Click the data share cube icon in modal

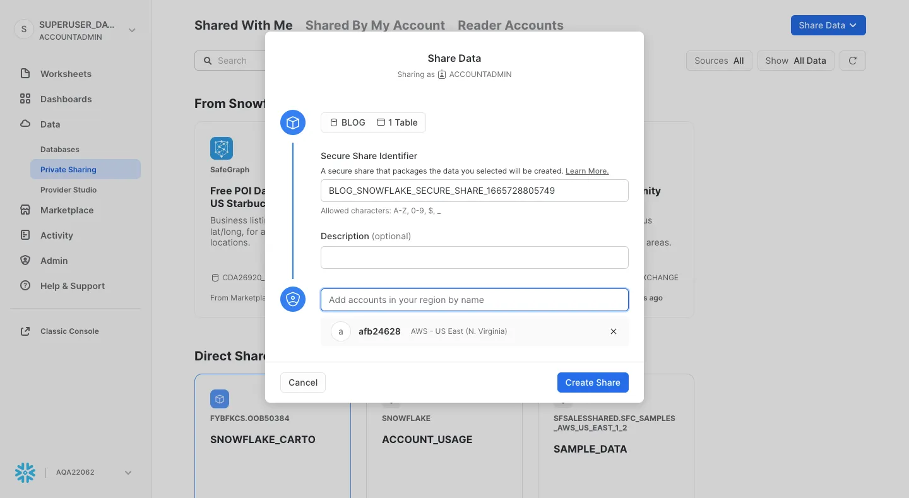coord(292,122)
